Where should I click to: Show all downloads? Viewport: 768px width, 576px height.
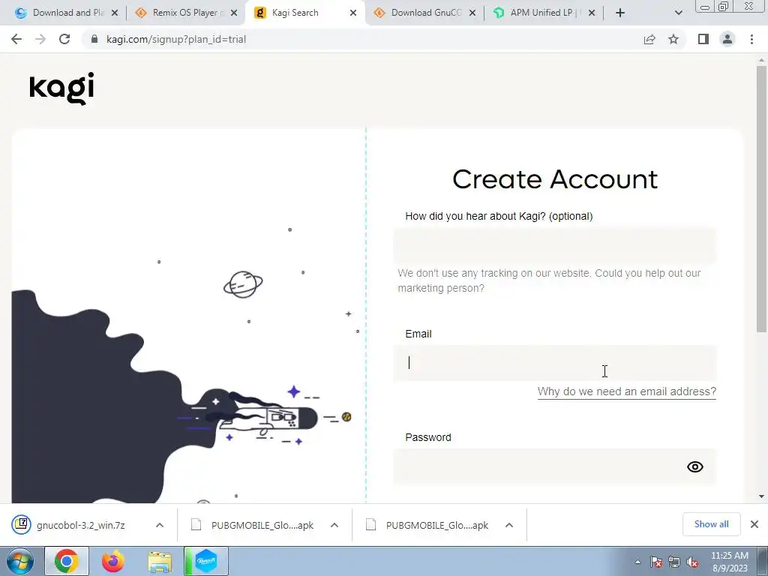(x=711, y=524)
